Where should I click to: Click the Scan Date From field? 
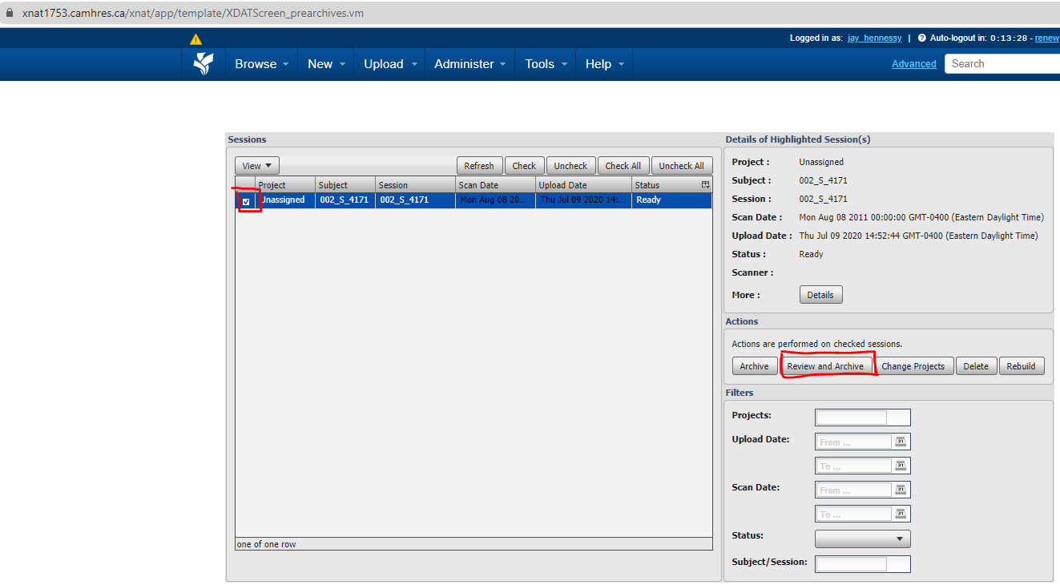[854, 490]
